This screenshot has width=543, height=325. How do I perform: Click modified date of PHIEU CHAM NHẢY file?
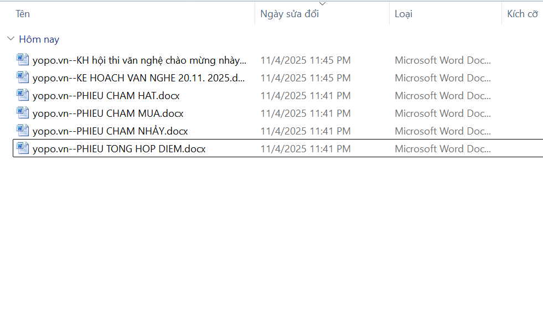[306, 131]
